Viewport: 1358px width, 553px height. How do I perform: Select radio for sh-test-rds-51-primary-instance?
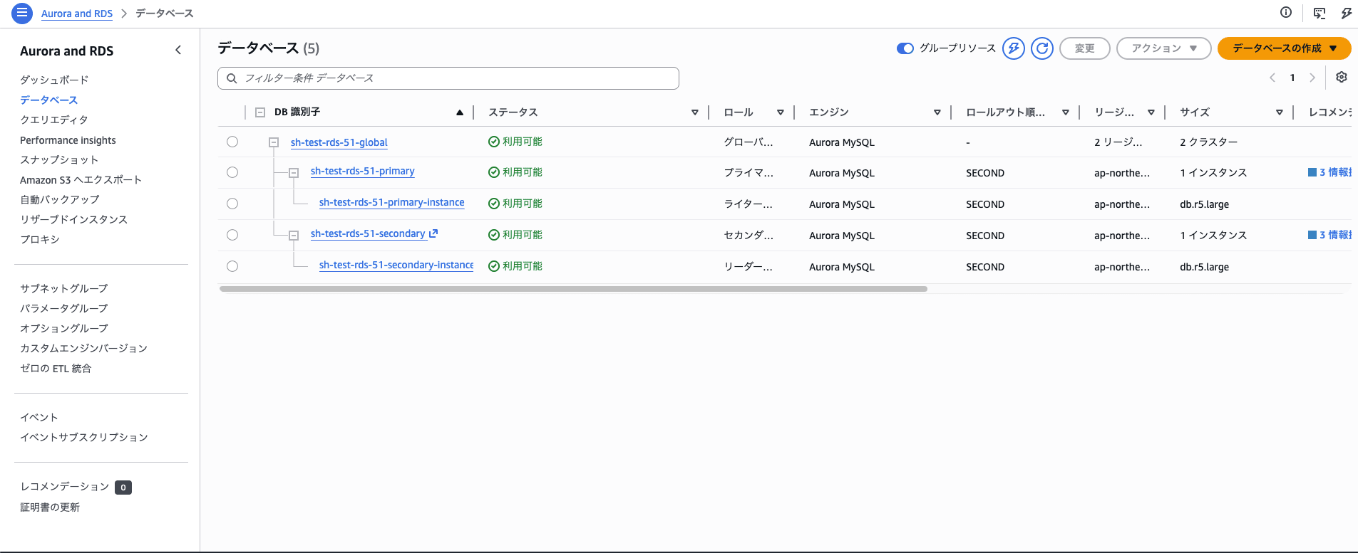click(232, 204)
